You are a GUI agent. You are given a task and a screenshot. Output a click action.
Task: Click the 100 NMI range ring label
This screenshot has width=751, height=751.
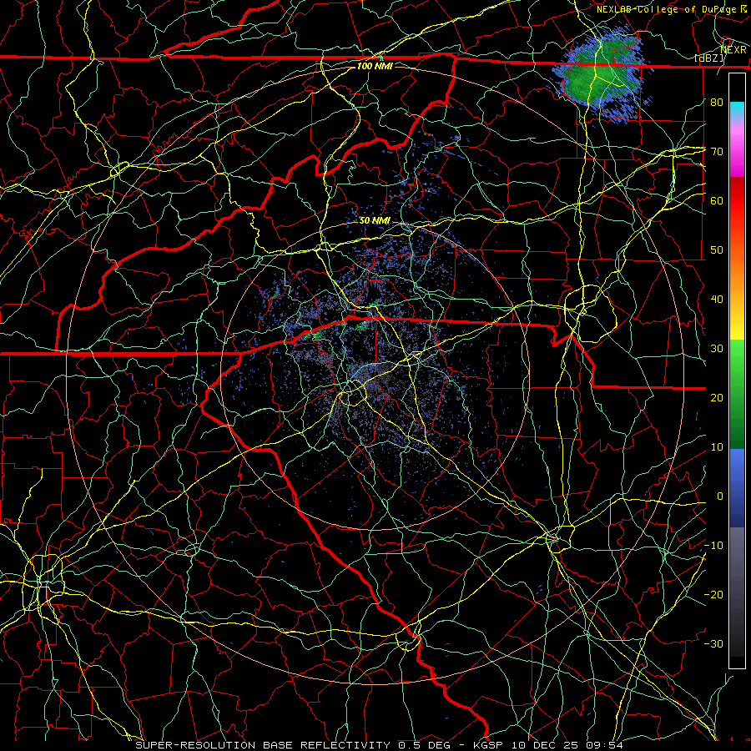[x=375, y=66]
